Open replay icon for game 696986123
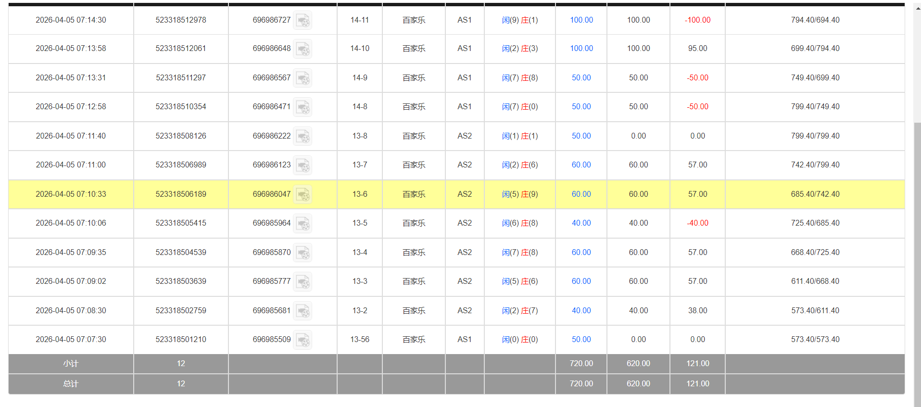The height and width of the screenshot is (407, 921). pyautogui.click(x=303, y=165)
